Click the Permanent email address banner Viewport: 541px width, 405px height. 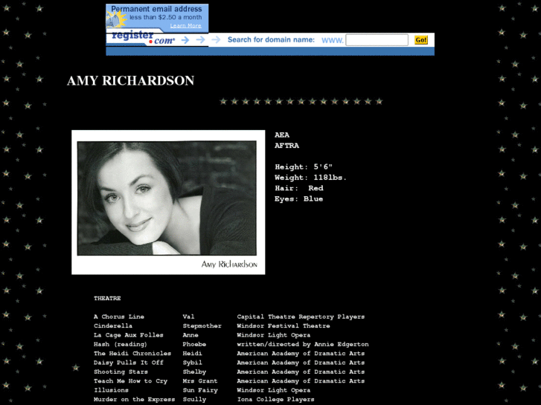(x=157, y=18)
